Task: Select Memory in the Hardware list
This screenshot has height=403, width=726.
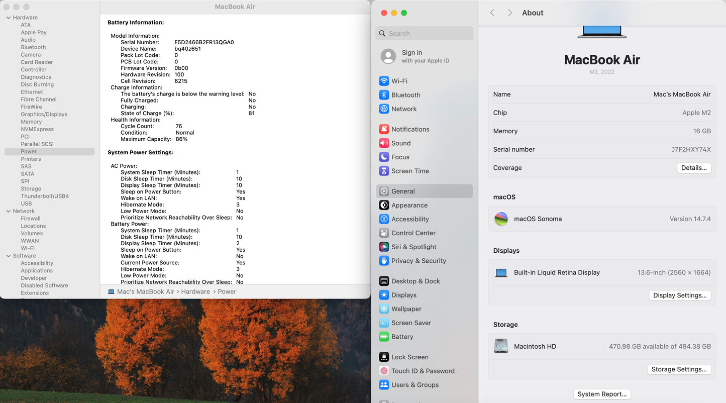Action: [x=31, y=122]
